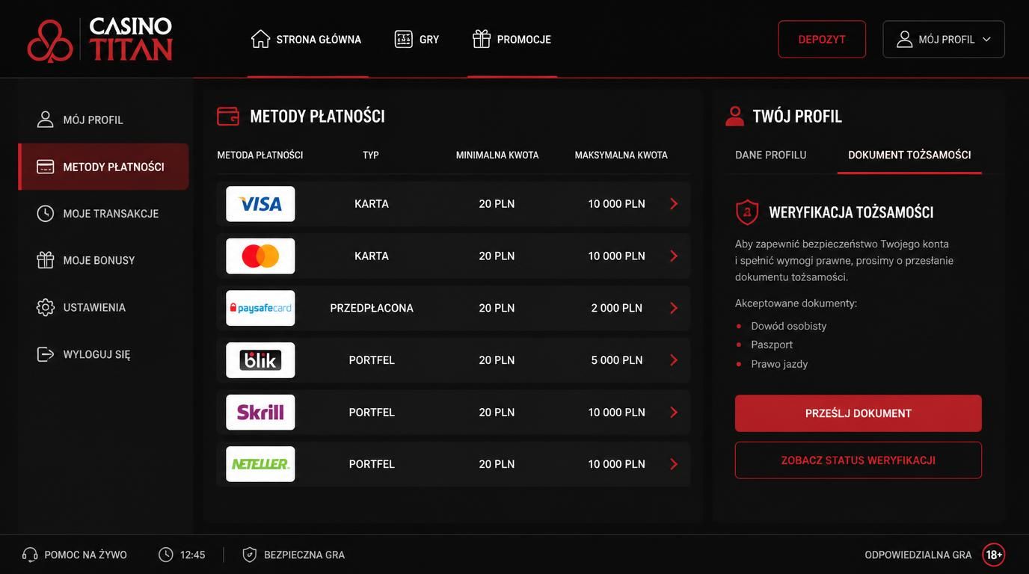The height and width of the screenshot is (574, 1029).
Task: Click the clock icon beside 12:45
Action: 166,555
